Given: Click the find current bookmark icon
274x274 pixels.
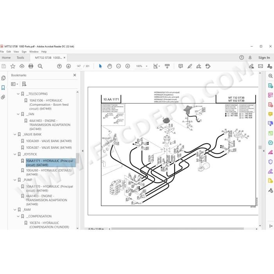Looking at the screenshot, I should pyautogui.click(x=24, y=84).
